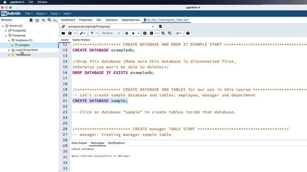Screen dimensions: 307x172
Task: Open the Macros list icon
Action: [178, 33]
